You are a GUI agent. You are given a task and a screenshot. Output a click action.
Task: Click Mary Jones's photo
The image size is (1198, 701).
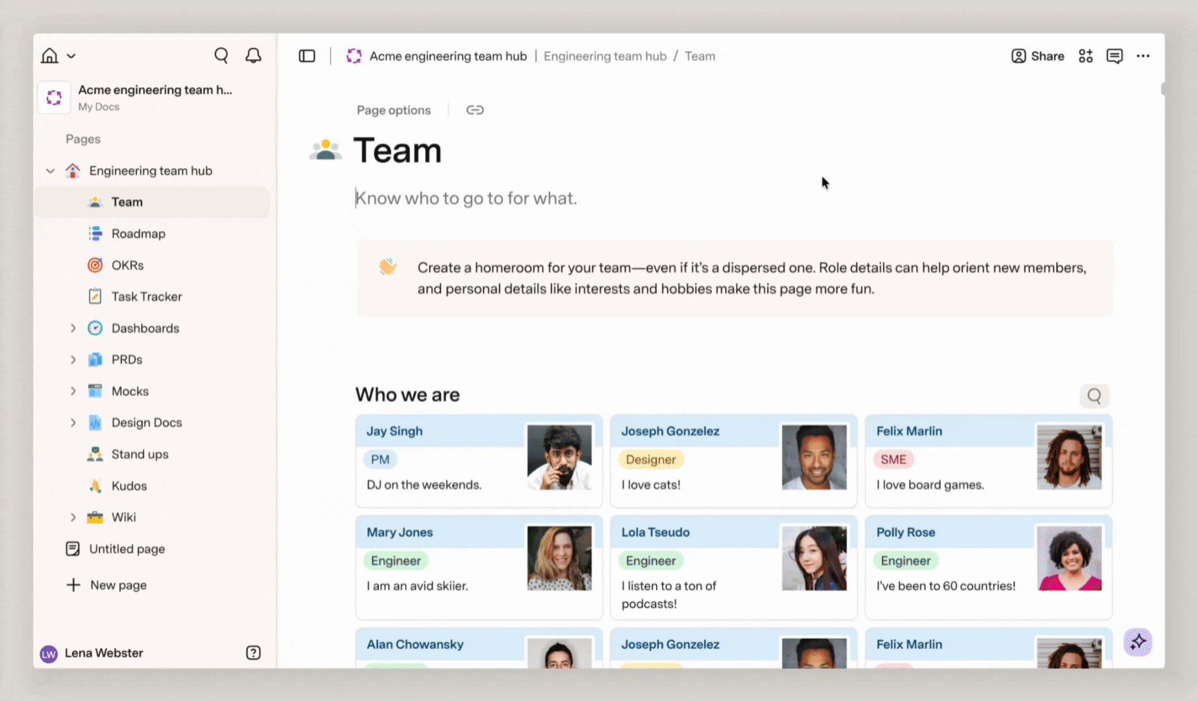click(x=559, y=558)
